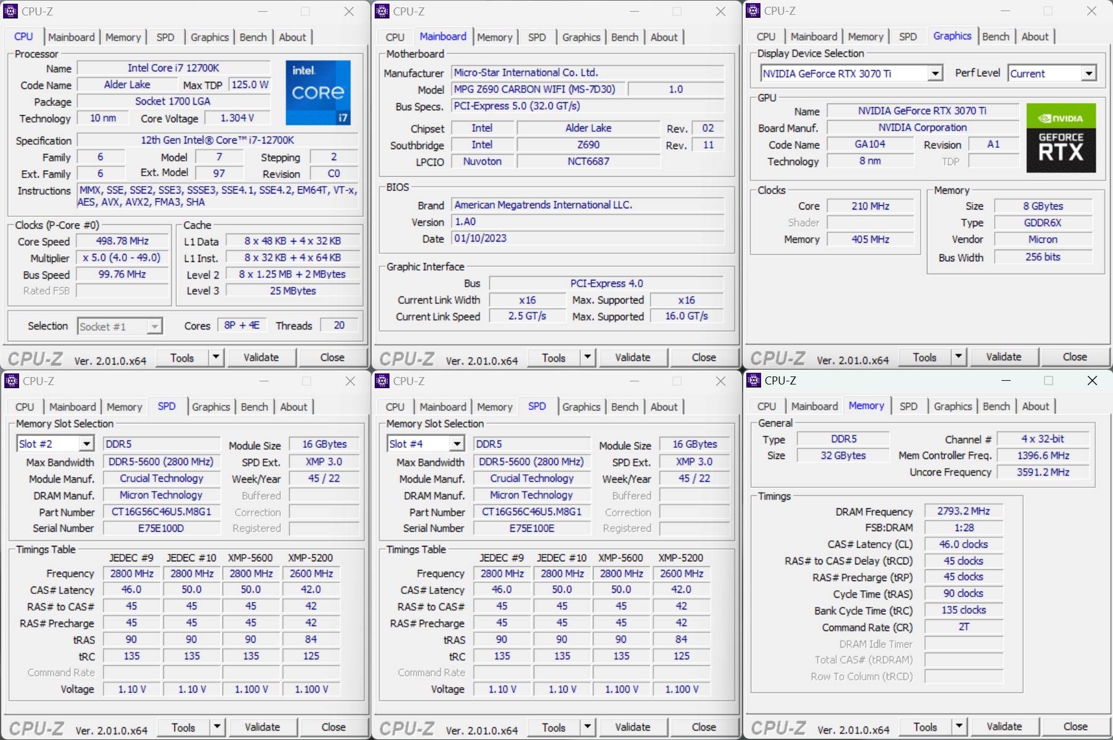Click Level 3 cache value 25 MBytes
This screenshot has width=1113, height=740.
293,291
